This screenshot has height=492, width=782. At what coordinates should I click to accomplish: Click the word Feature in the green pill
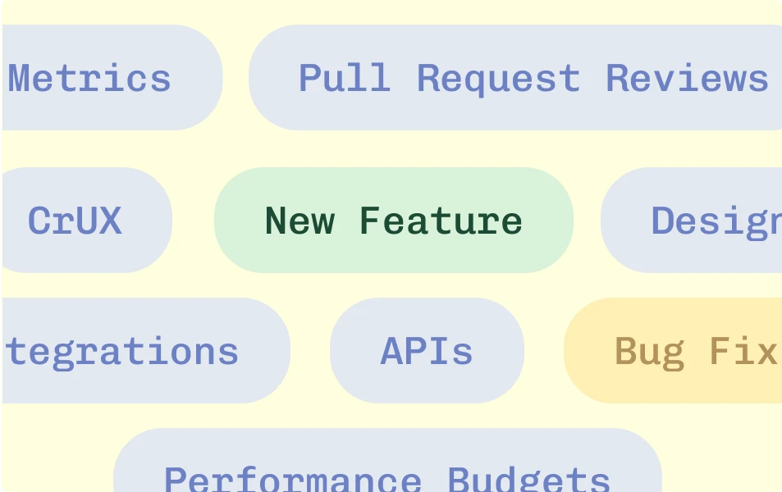coord(441,221)
